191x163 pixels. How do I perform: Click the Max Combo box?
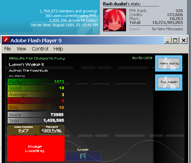(x=23, y=130)
